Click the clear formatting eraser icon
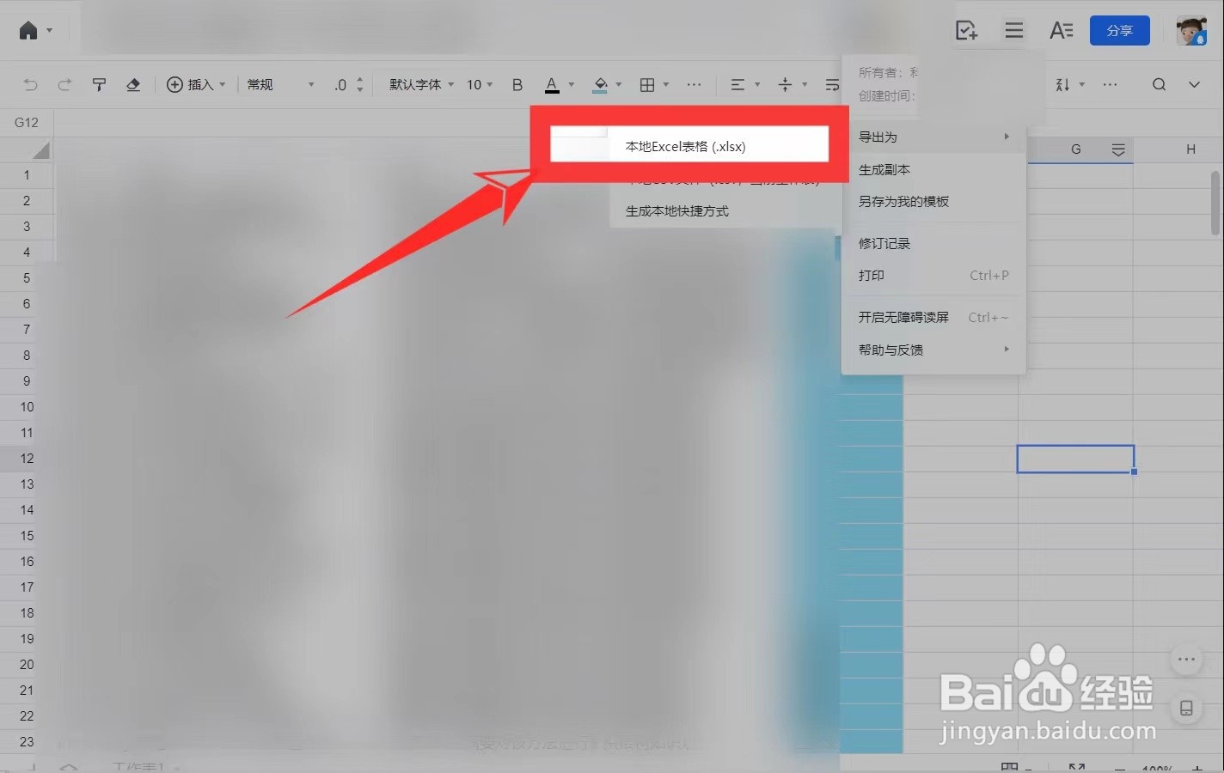 coord(133,84)
